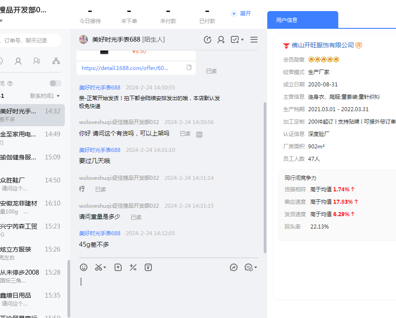Click 展开 to expand order statistics

pos(242,14)
